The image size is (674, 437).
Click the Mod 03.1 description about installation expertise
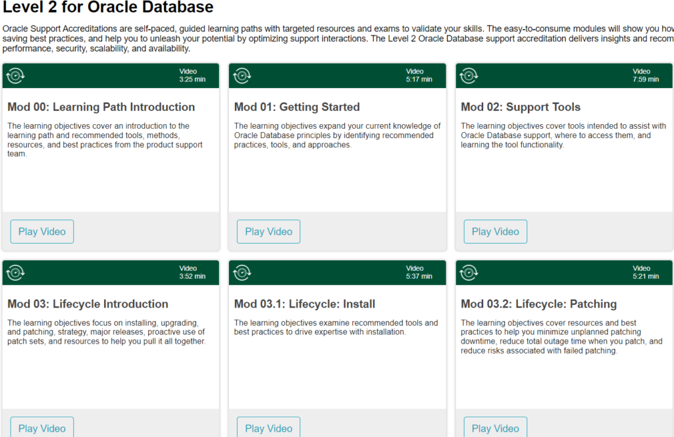pyautogui.click(x=336, y=327)
